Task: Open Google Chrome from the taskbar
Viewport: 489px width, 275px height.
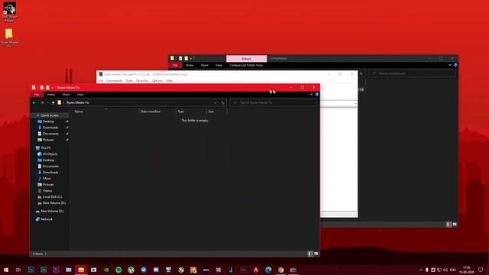Action: point(280,270)
